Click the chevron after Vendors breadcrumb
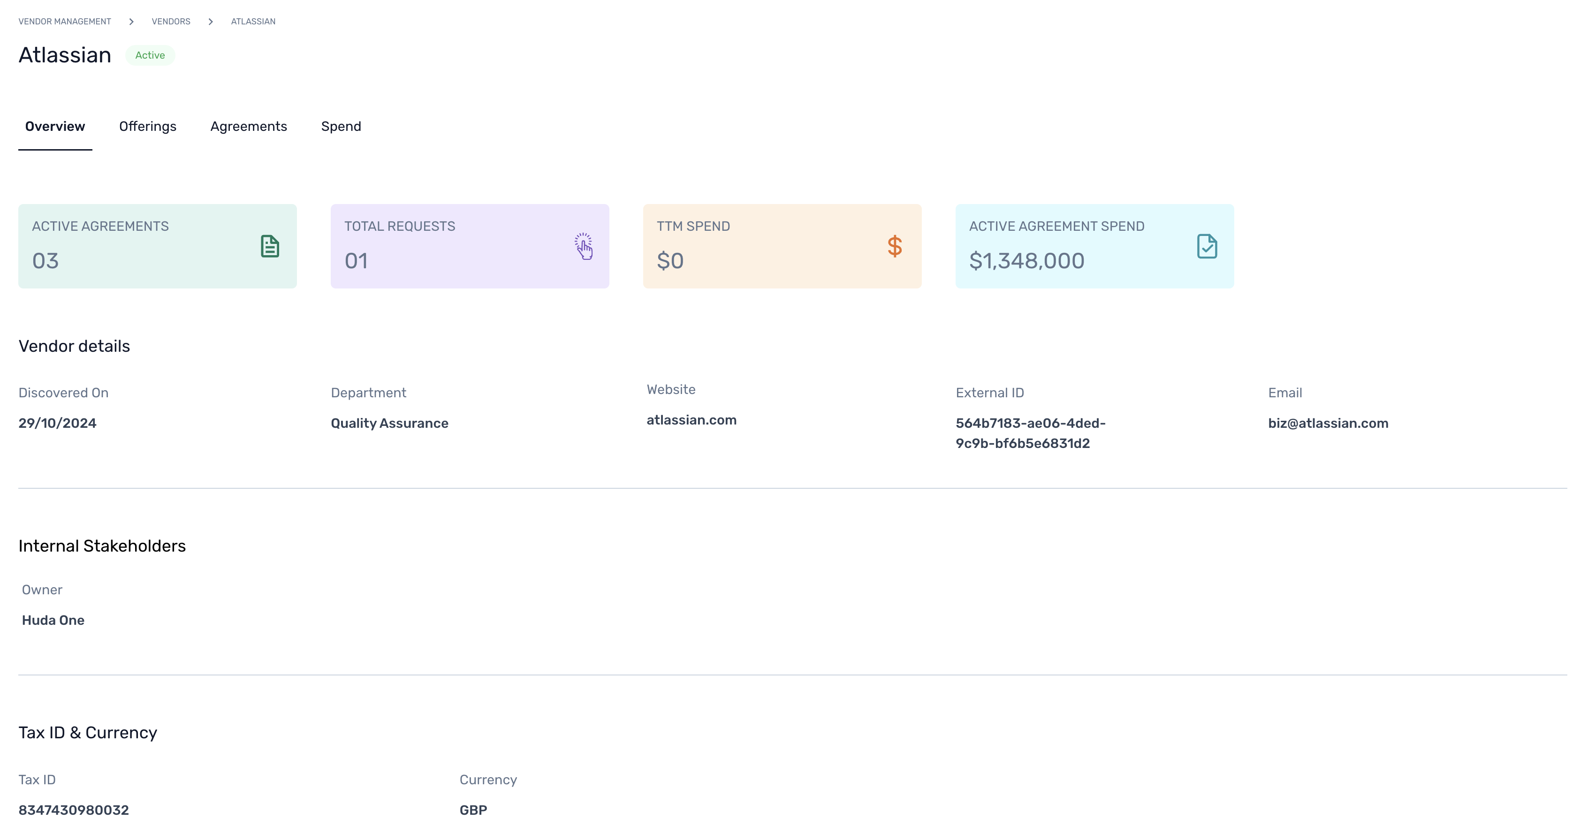 click(x=210, y=22)
